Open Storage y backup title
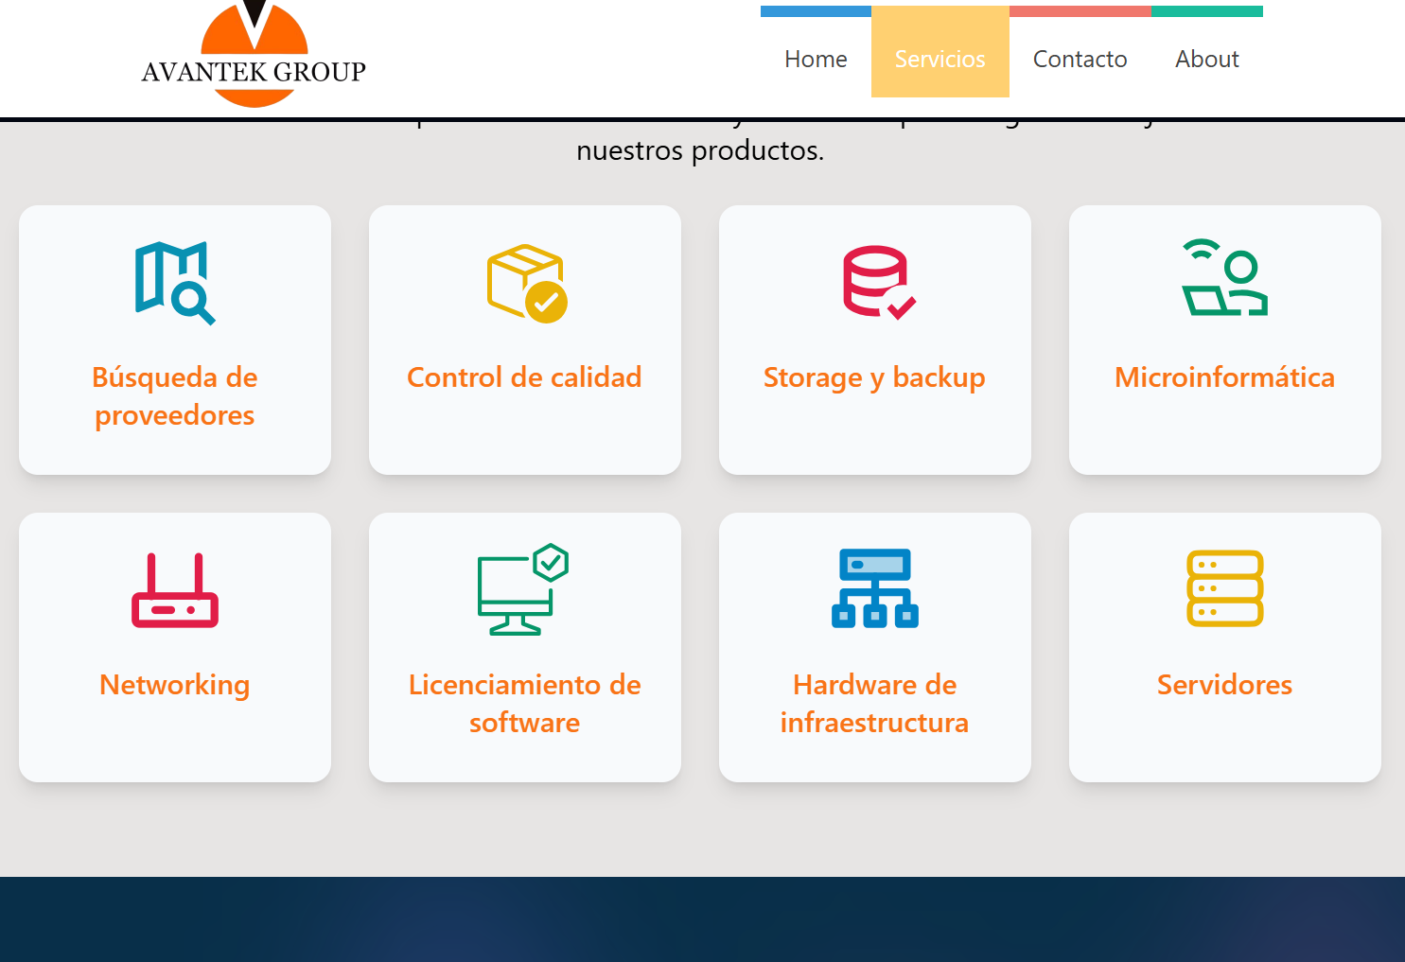The image size is (1405, 962). [x=875, y=377]
